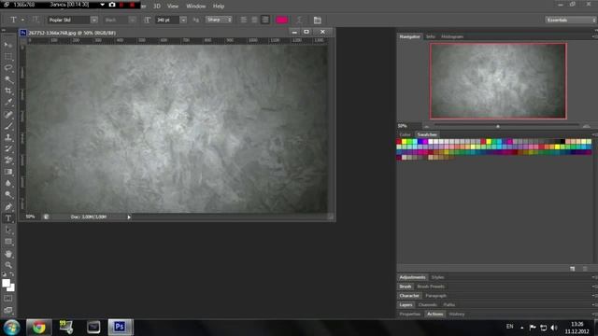This screenshot has width=598, height=336.
Task: Click Photoshop taskbar button
Action: click(121, 328)
